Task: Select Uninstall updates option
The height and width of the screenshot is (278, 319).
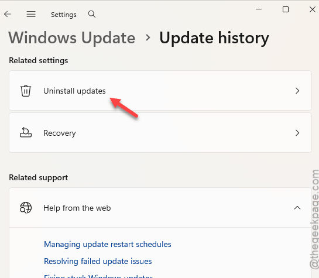Action: [160, 91]
